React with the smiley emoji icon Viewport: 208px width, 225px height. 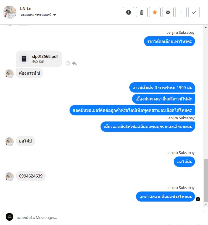pos(68,63)
